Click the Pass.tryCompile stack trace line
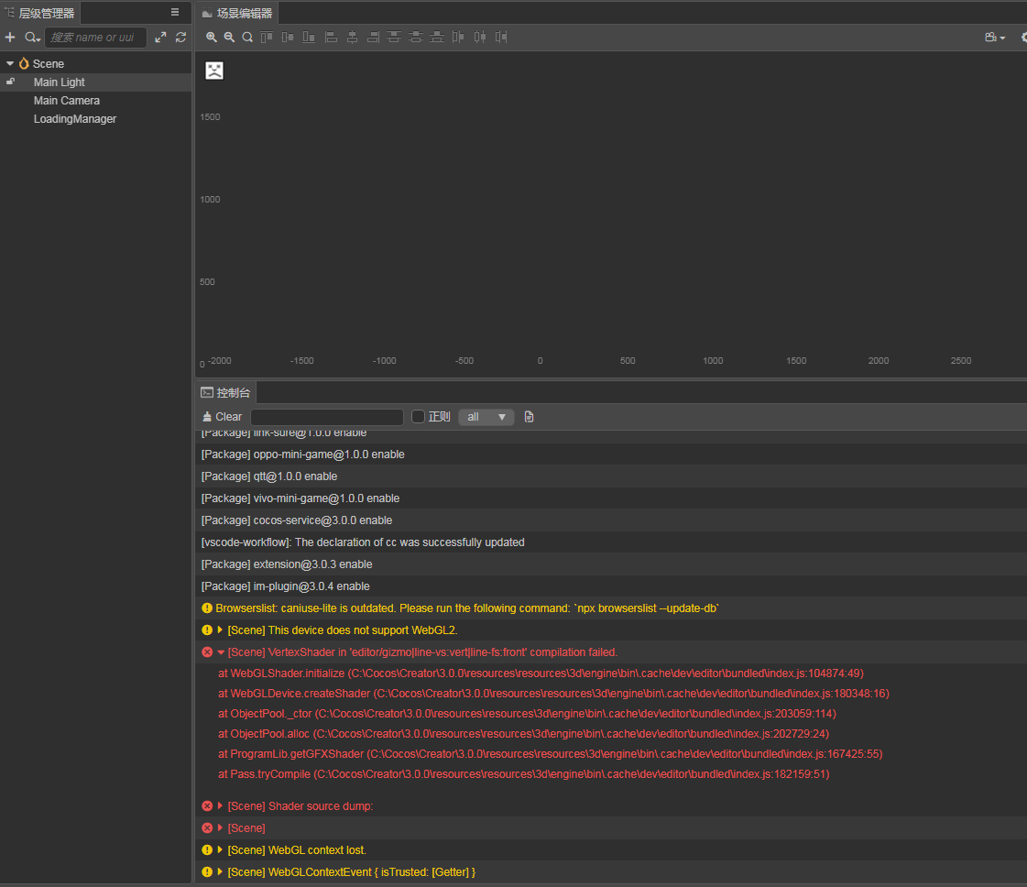The width and height of the screenshot is (1027, 887). coord(523,773)
